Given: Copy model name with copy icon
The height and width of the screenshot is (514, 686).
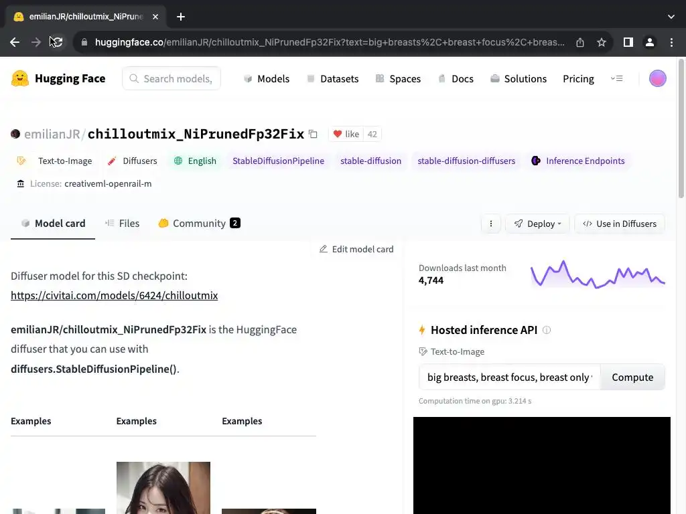Looking at the screenshot, I should 313,134.
